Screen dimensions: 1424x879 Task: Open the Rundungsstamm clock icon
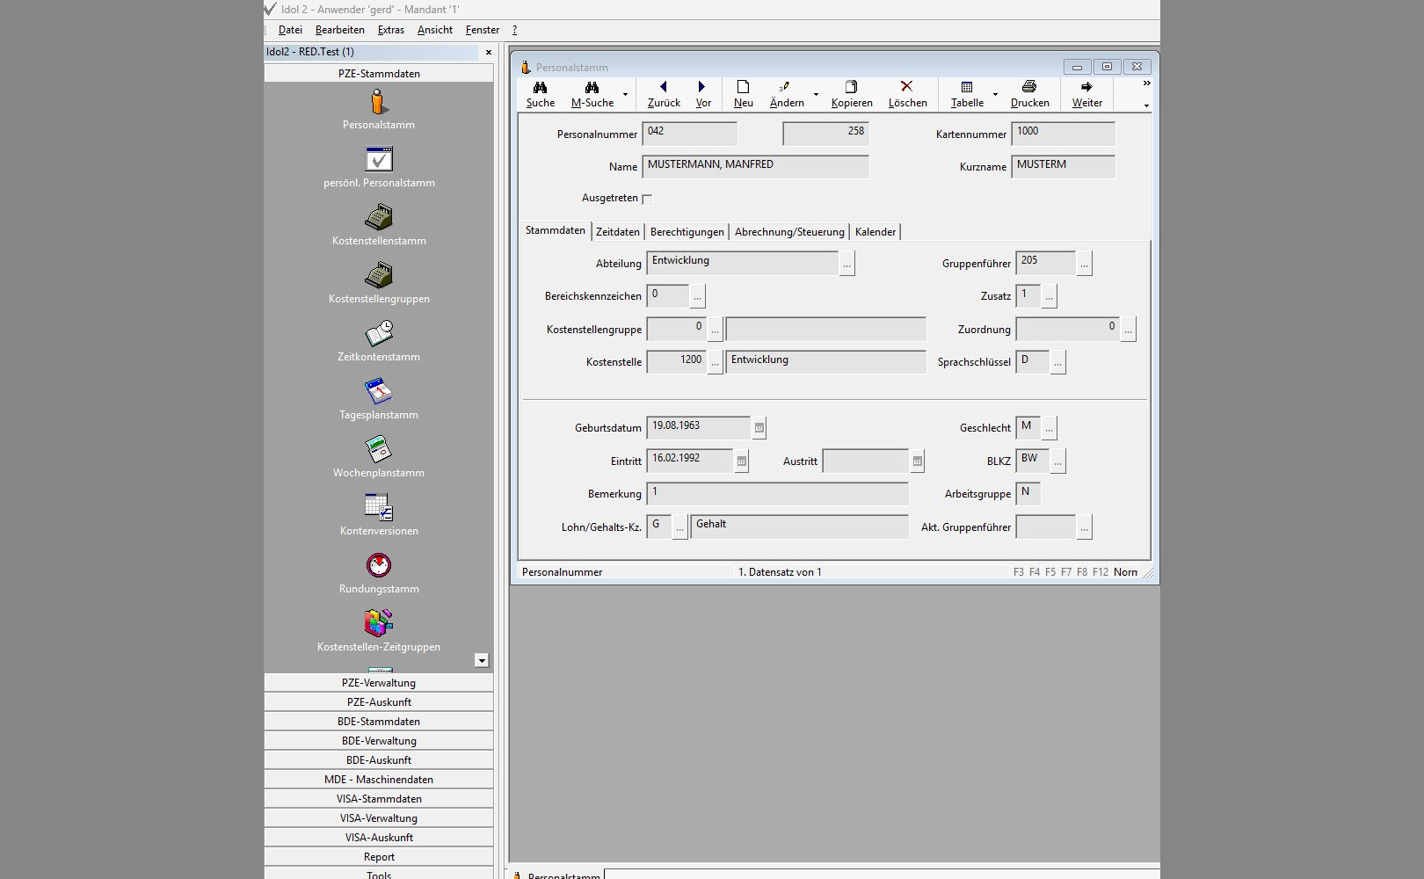tap(379, 566)
